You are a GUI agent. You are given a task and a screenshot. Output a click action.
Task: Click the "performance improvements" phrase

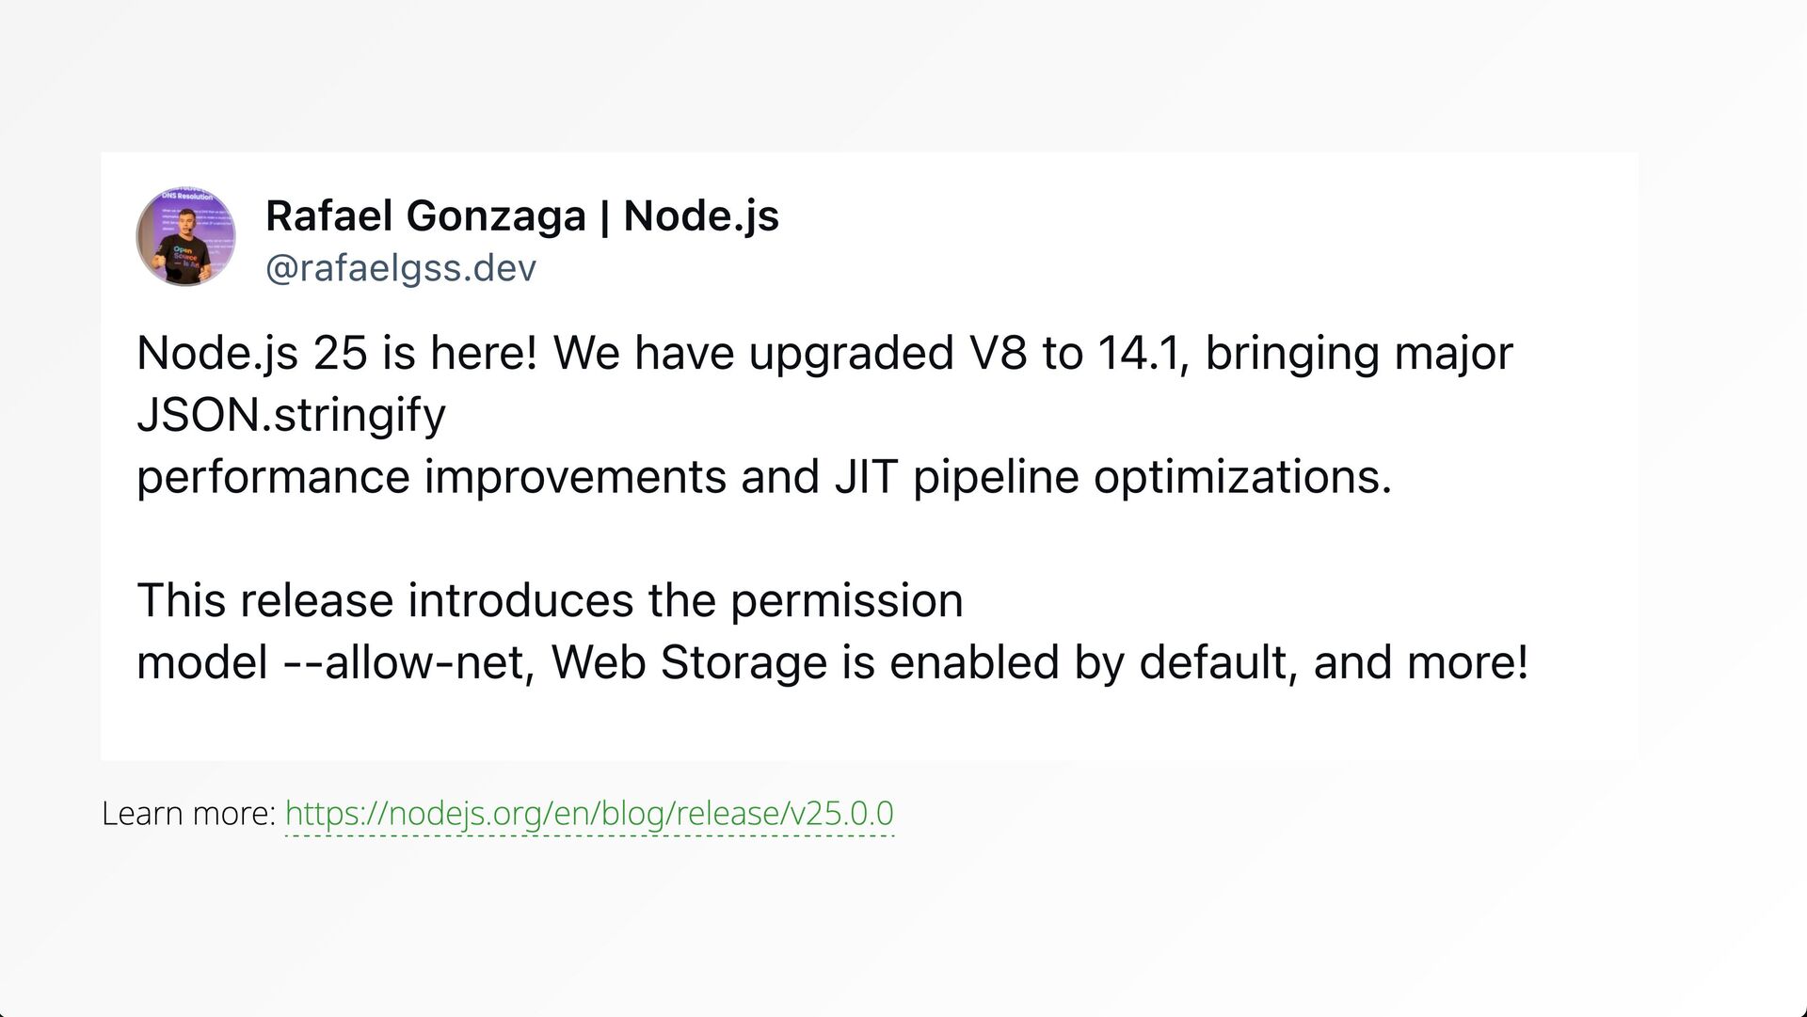click(x=431, y=477)
